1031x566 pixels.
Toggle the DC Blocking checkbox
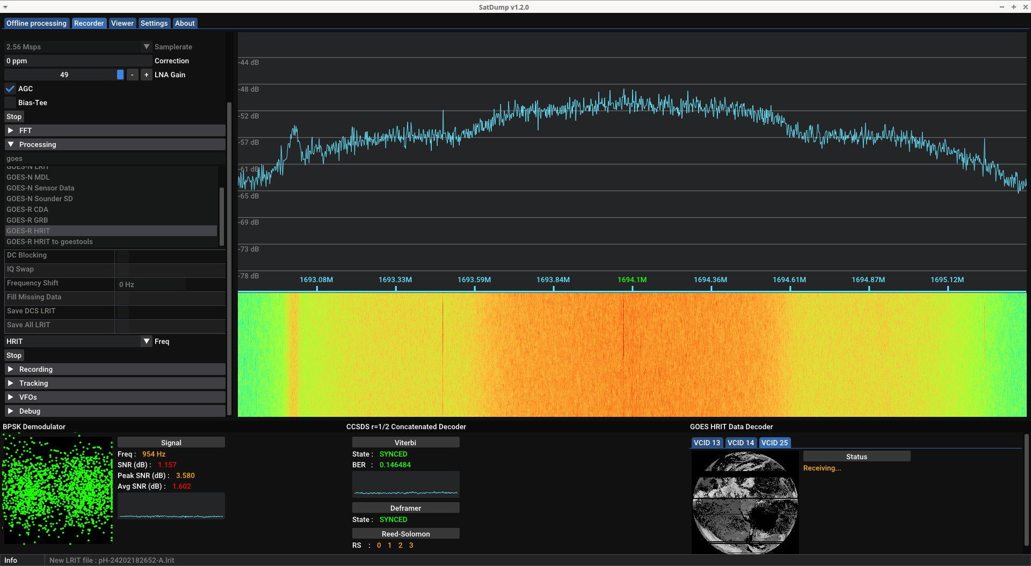pyautogui.click(x=122, y=256)
